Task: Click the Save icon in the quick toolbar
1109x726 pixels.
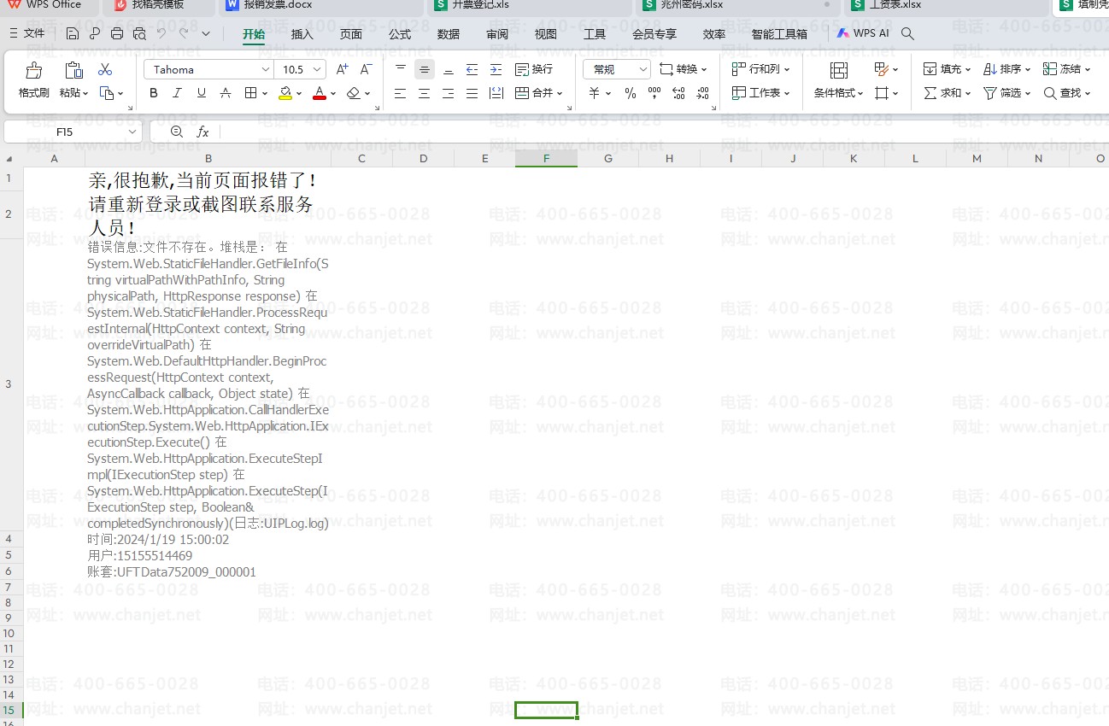Action: 73,34
